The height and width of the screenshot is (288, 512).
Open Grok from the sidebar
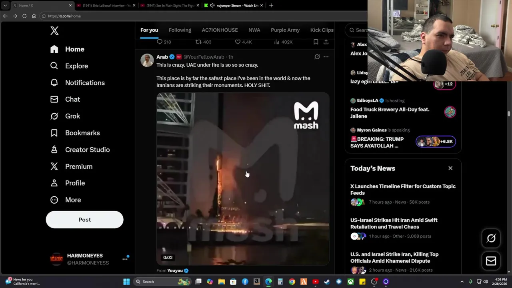coord(65,116)
